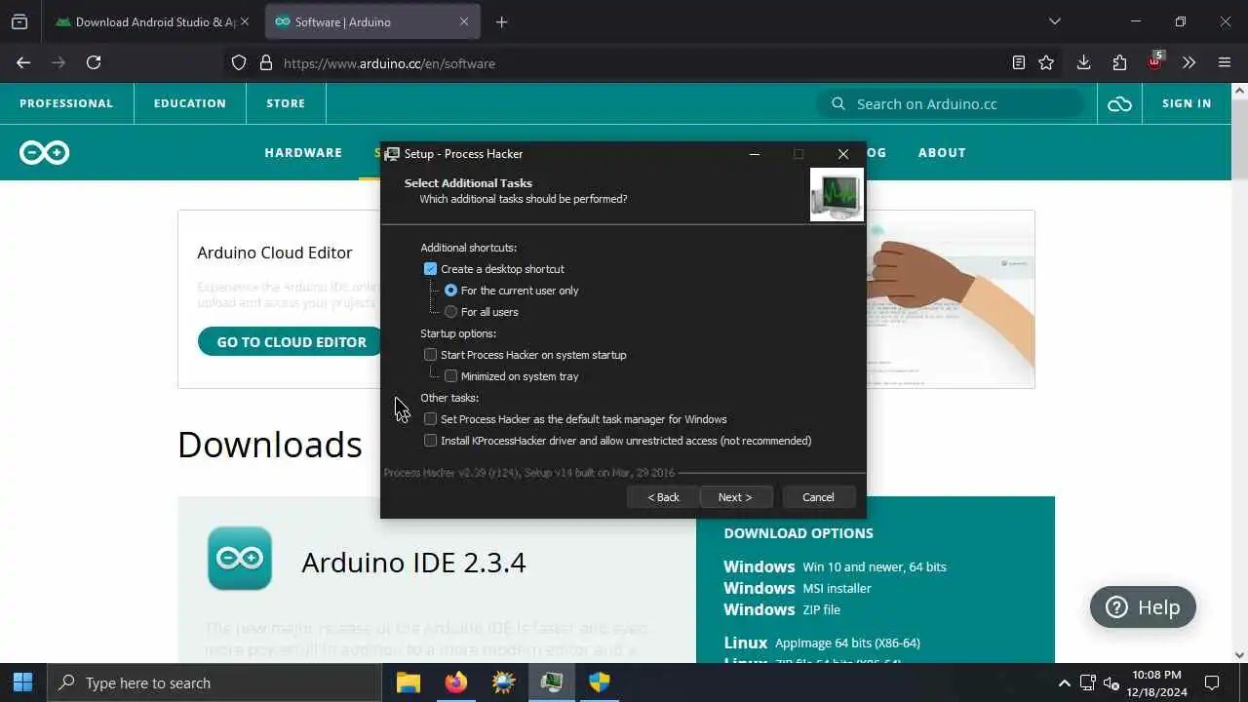Close the Software | Arduino tab
1248x702 pixels.
coord(464,21)
